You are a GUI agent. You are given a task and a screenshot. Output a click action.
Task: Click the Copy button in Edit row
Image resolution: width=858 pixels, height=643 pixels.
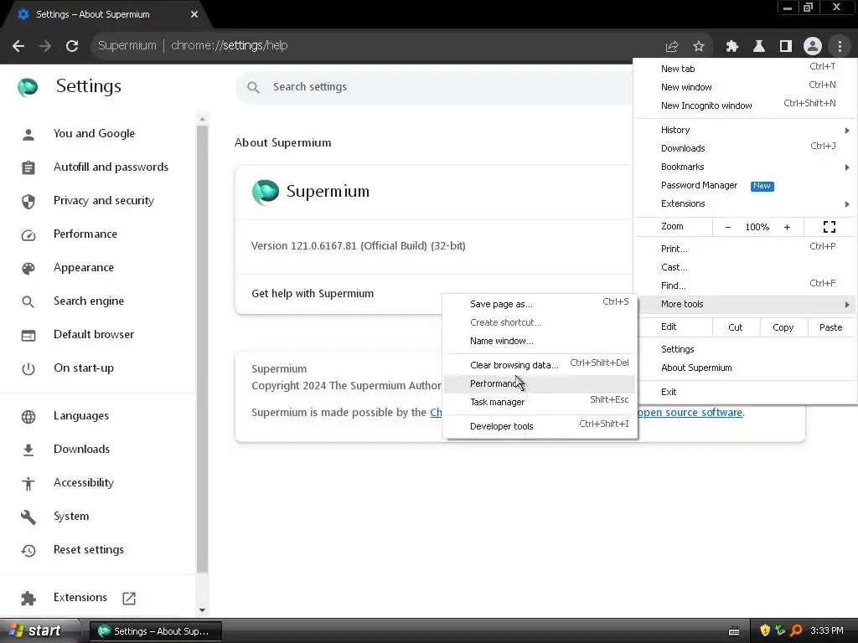click(x=783, y=327)
